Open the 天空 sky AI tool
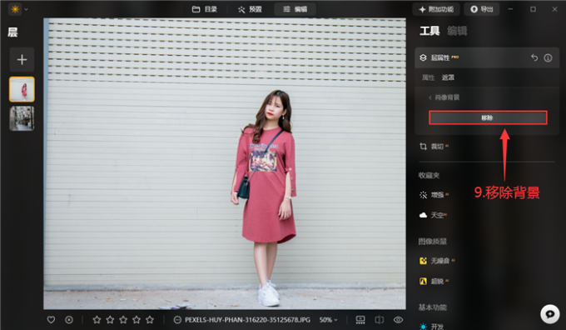This screenshot has width=566, height=330. tap(433, 215)
